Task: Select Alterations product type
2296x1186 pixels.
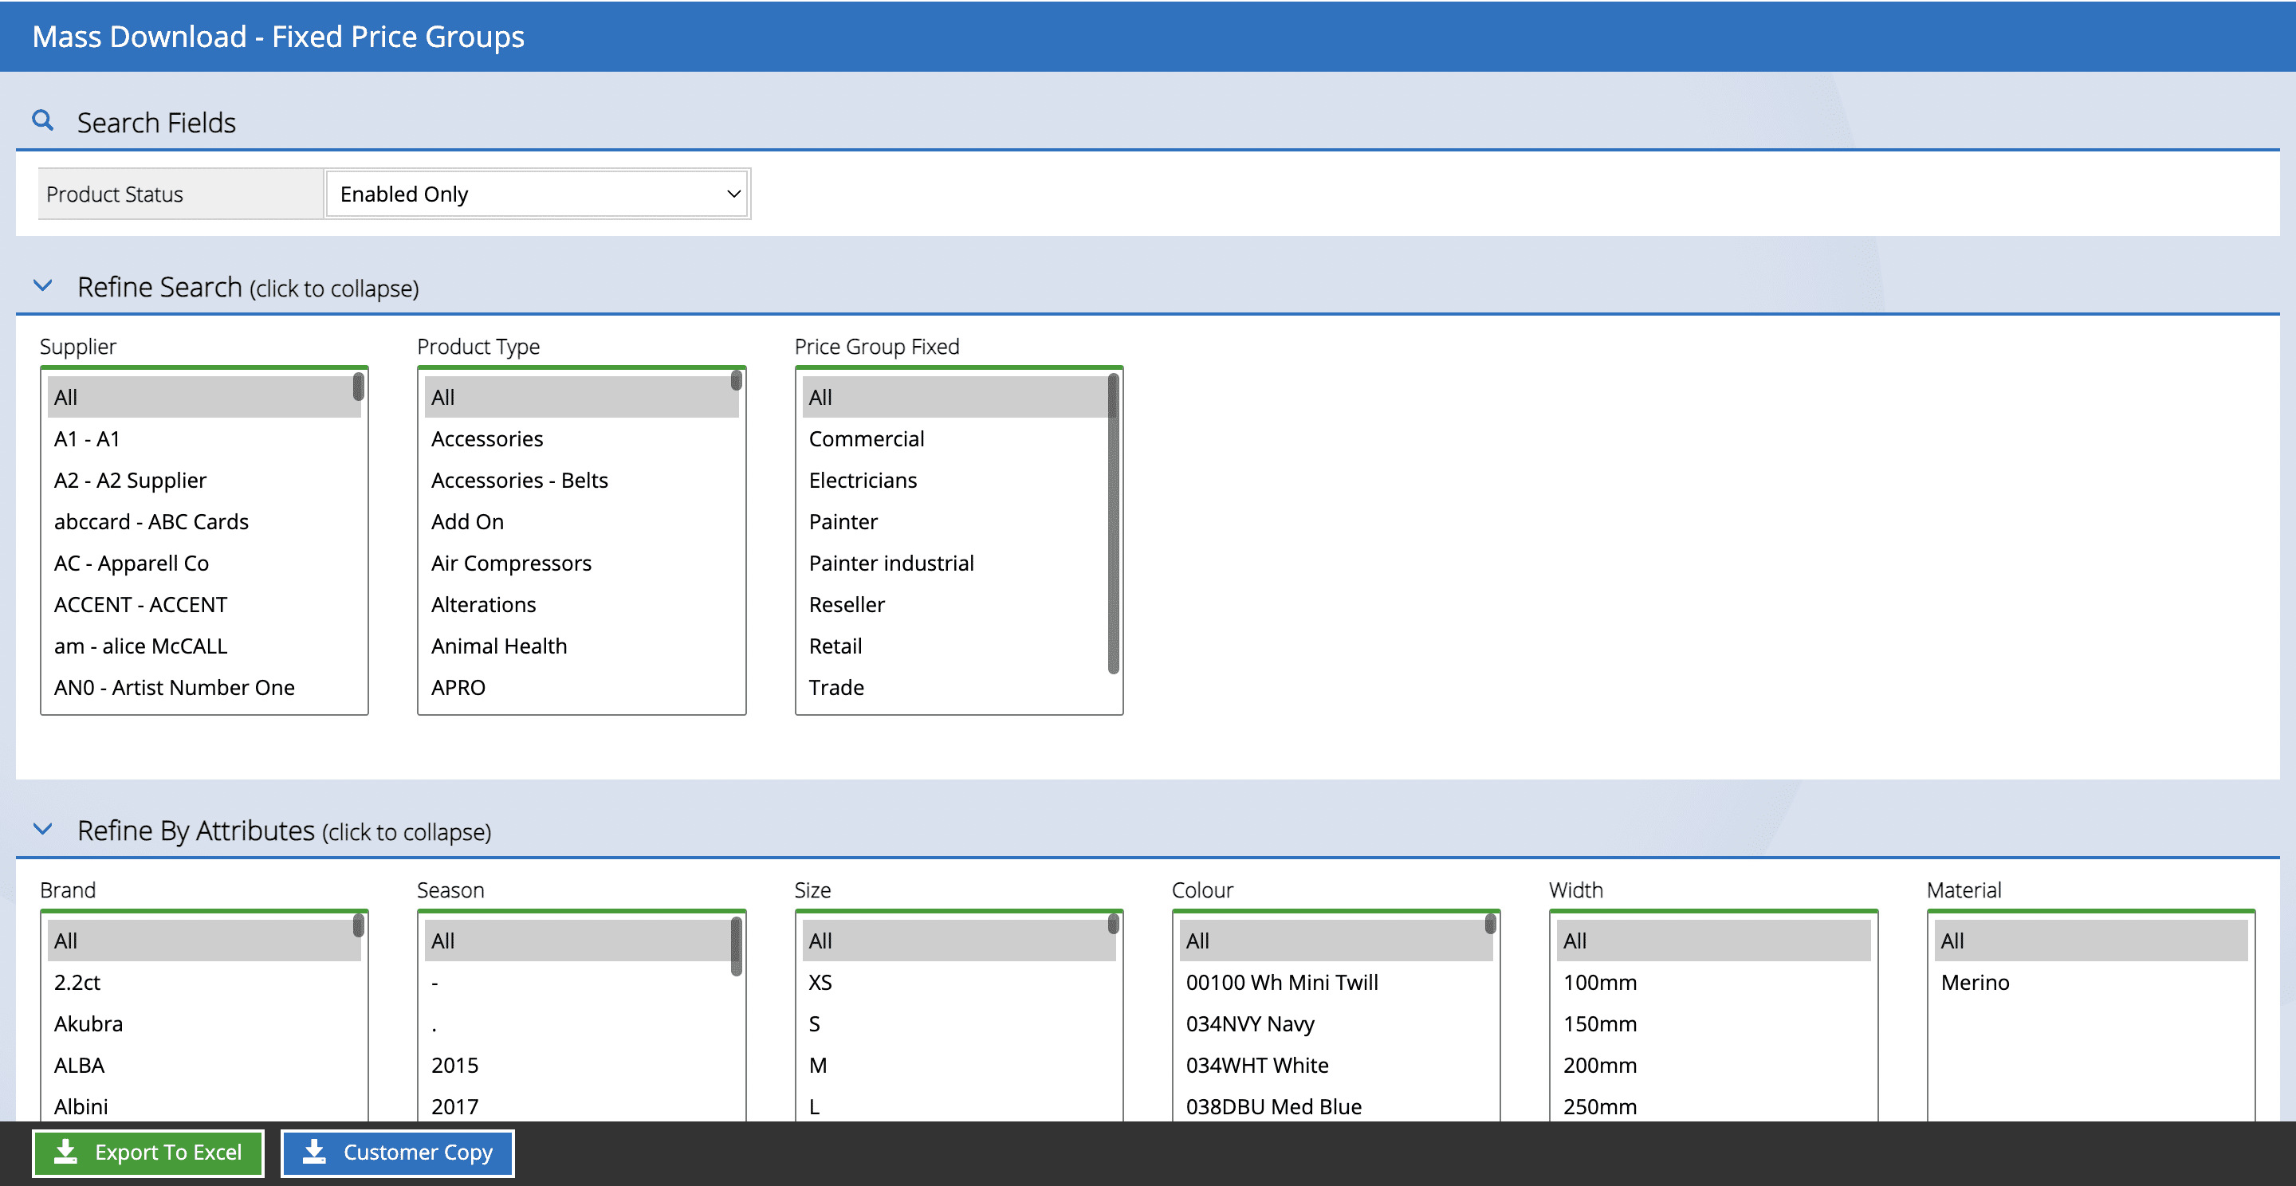Action: (x=581, y=604)
